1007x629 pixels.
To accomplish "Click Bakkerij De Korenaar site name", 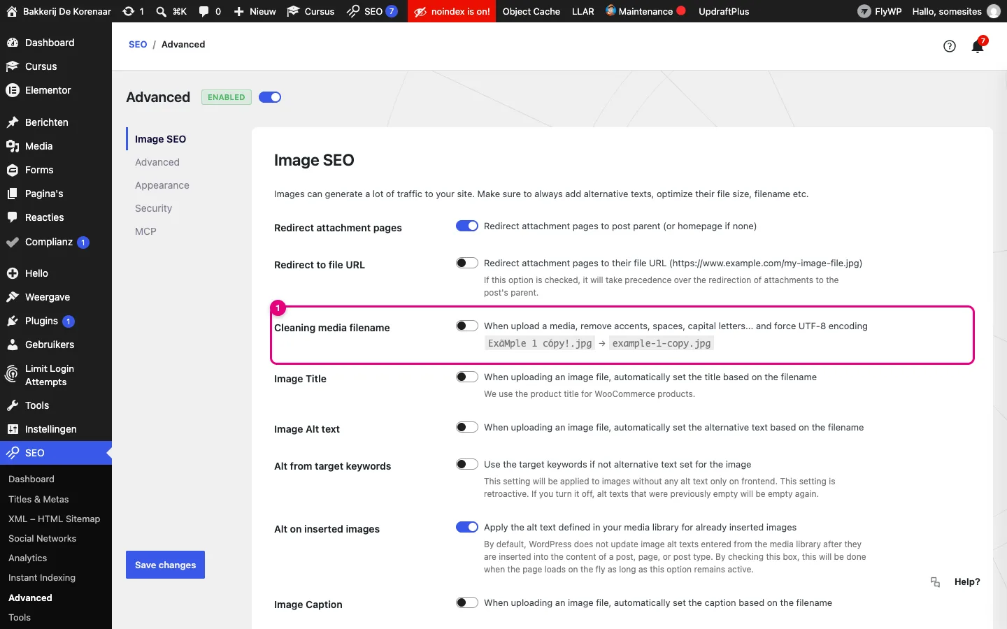I will (59, 11).
